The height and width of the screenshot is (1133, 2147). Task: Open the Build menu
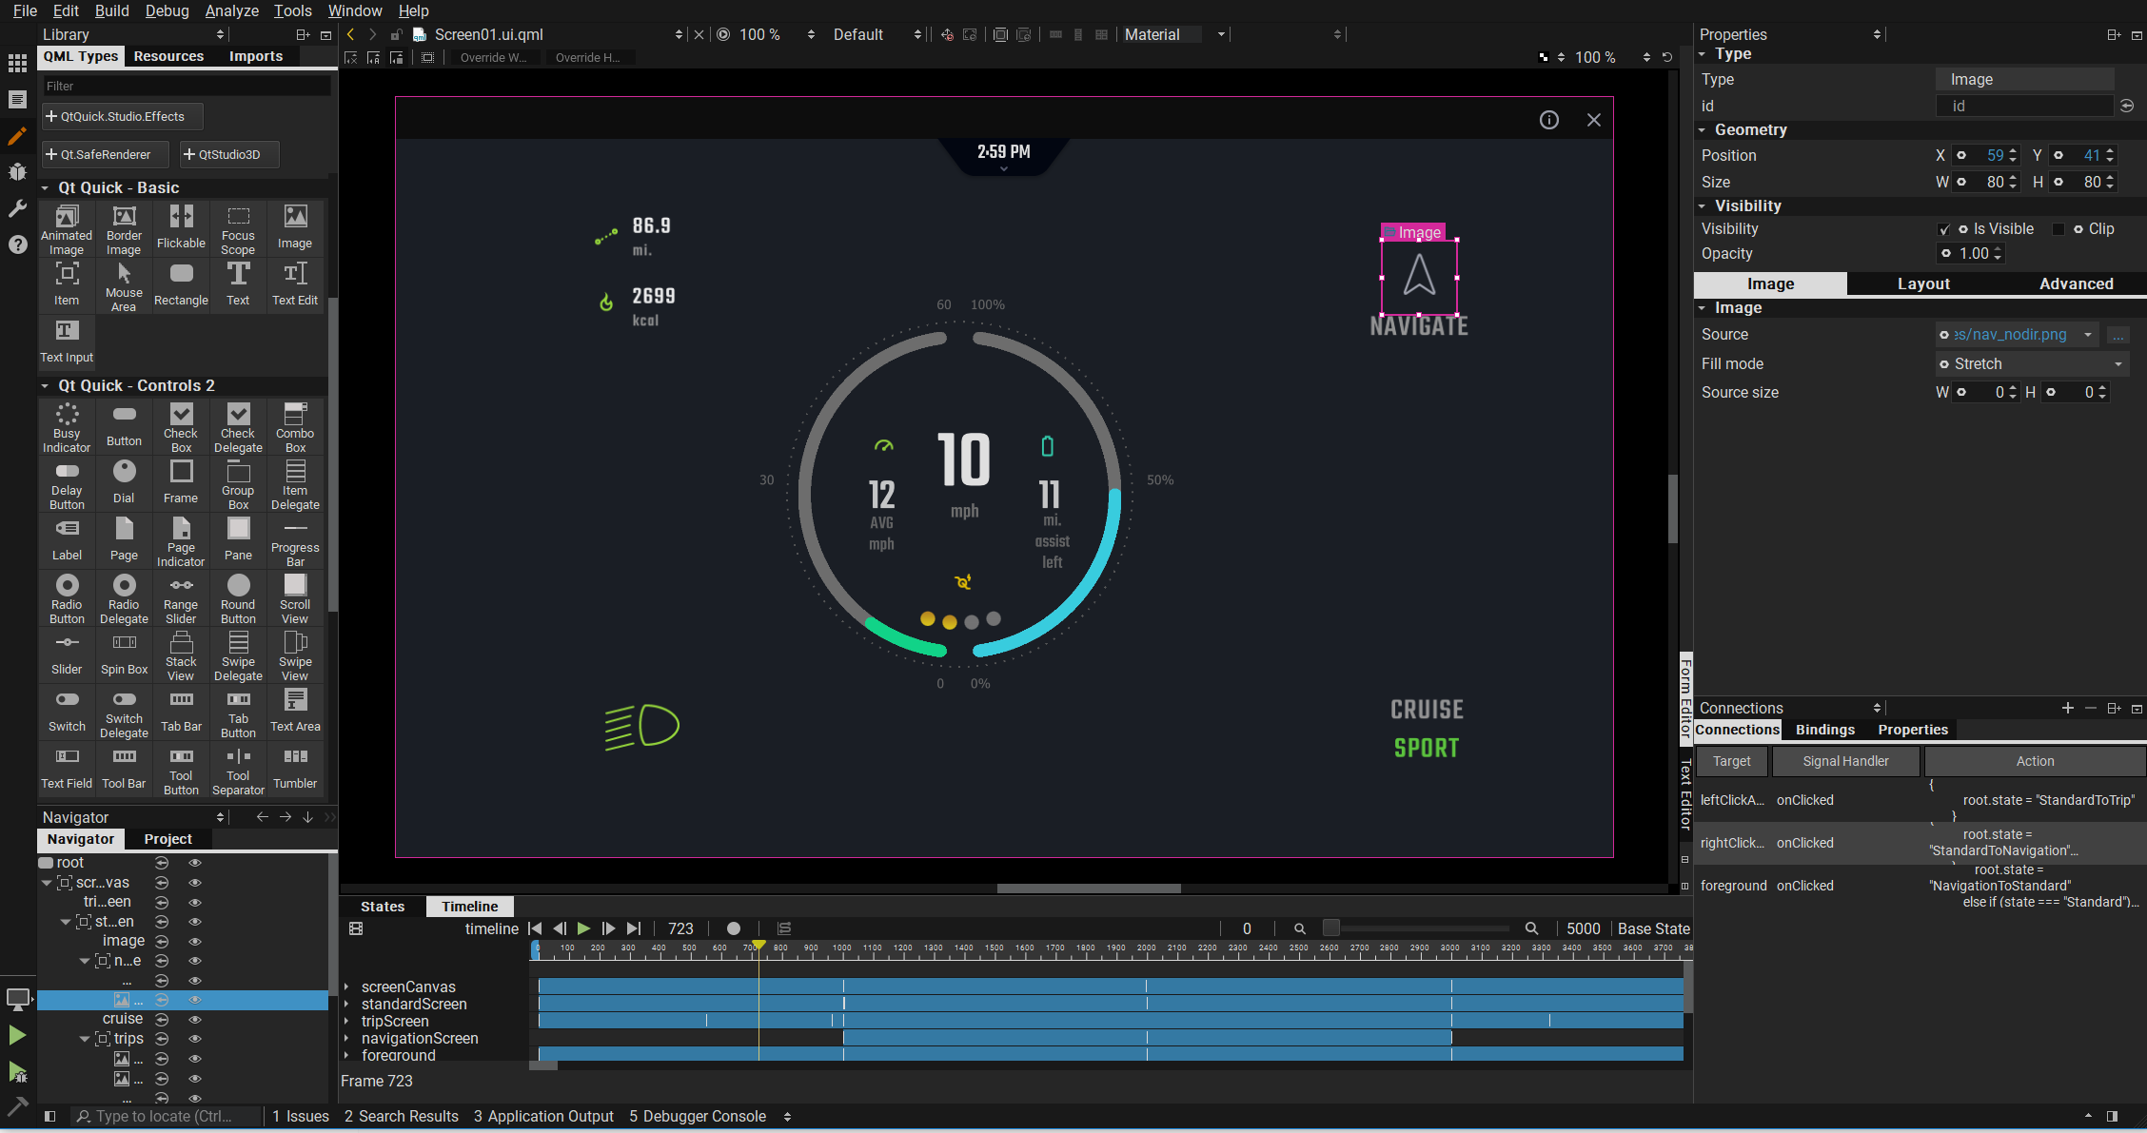(x=111, y=10)
